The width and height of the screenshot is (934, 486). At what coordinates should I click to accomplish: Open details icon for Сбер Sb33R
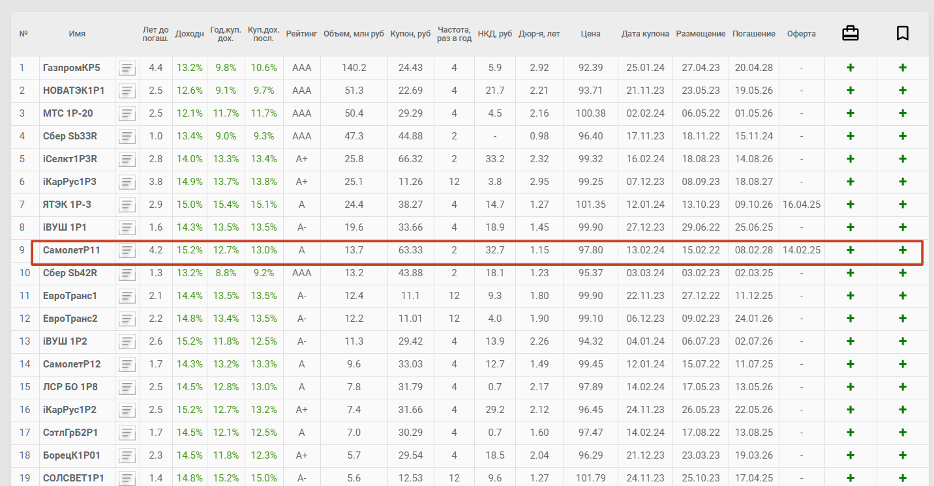point(127,136)
